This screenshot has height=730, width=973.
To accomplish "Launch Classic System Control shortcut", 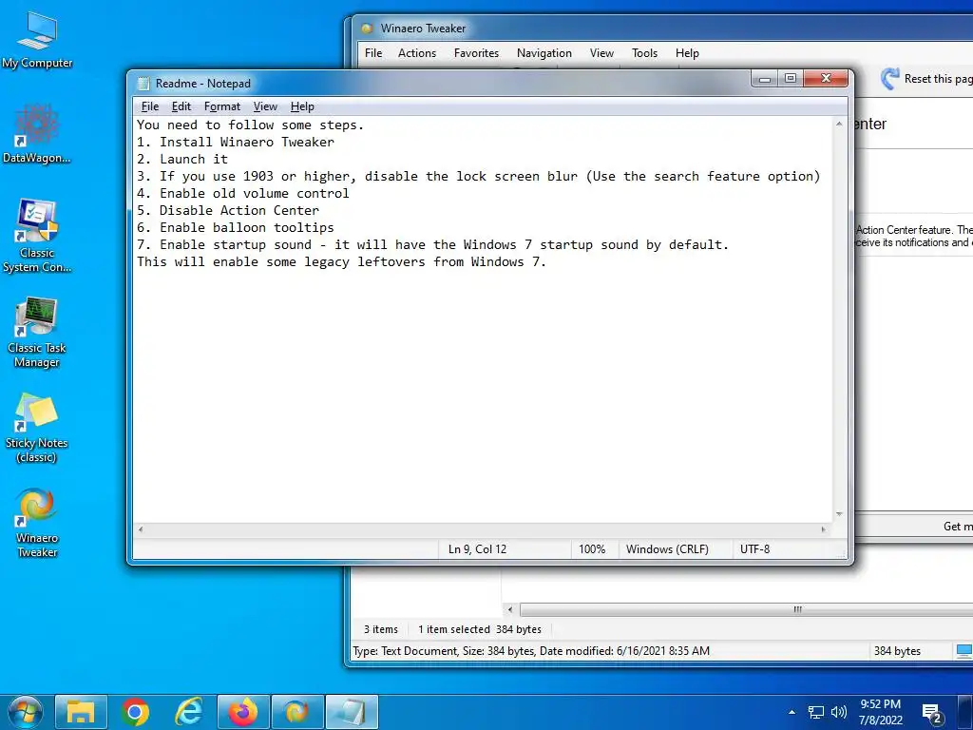I will (37, 236).
